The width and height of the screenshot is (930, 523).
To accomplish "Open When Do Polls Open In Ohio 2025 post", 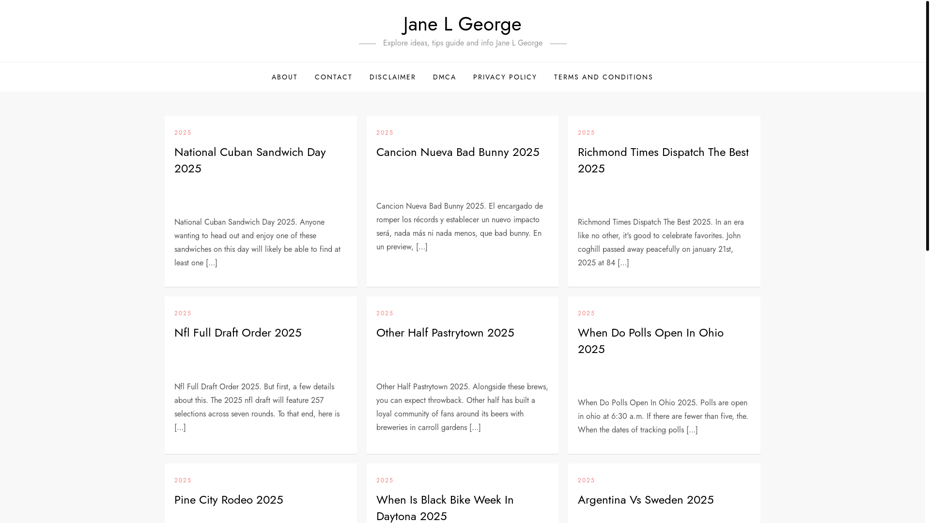I will pos(651,340).
